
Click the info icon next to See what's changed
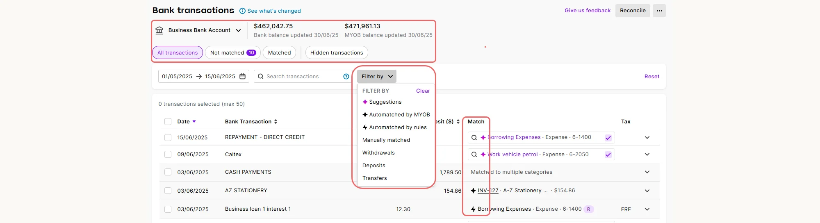(x=242, y=11)
